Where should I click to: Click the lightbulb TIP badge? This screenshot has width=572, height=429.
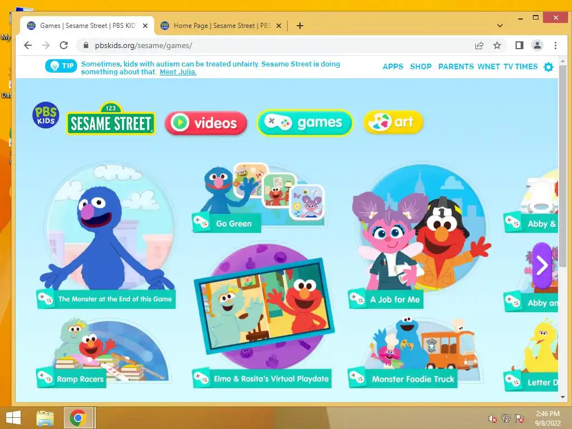pos(61,66)
